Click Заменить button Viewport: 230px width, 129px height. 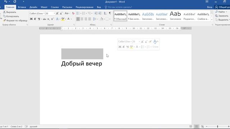click(x=222, y=16)
